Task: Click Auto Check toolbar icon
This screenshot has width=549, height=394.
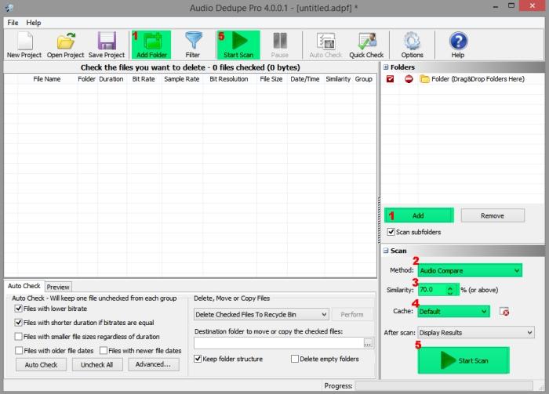Action: pyautogui.click(x=325, y=45)
